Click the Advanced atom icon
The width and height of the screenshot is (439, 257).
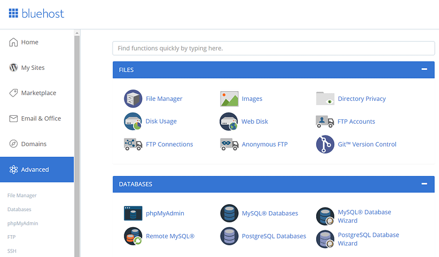point(13,170)
